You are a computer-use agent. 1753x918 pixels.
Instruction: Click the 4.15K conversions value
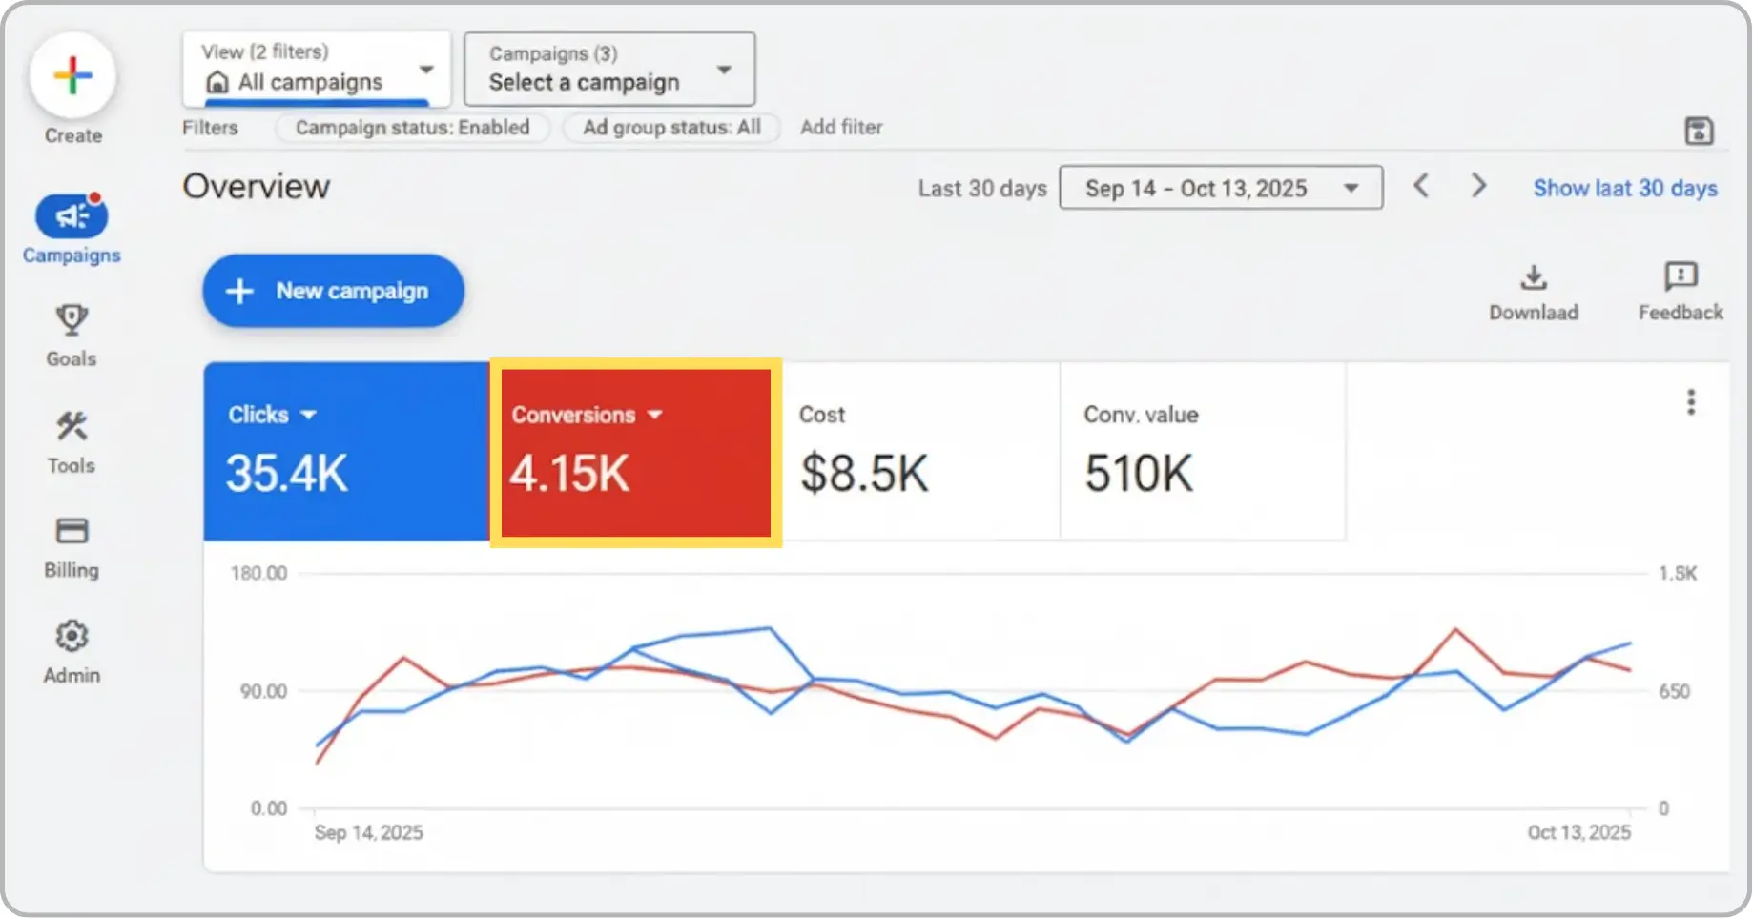[x=569, y=473]
